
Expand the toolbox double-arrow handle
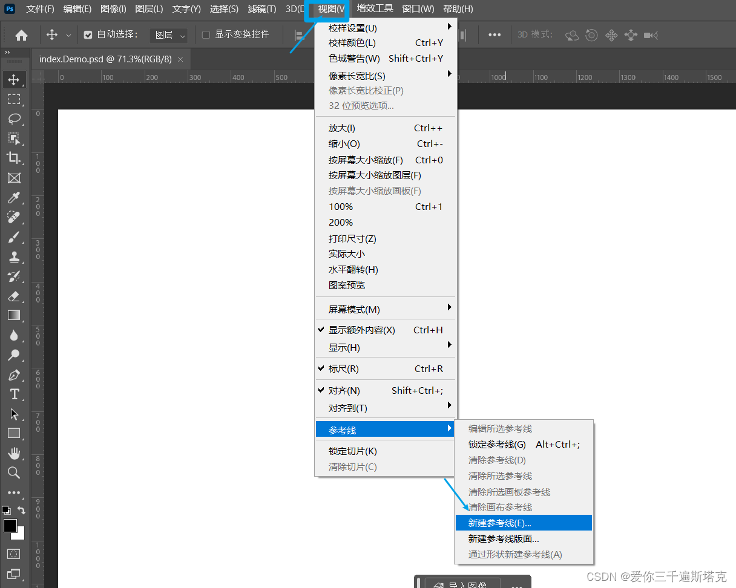7,53
